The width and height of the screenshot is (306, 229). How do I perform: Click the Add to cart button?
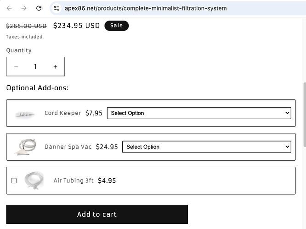(x=97, y=214)
